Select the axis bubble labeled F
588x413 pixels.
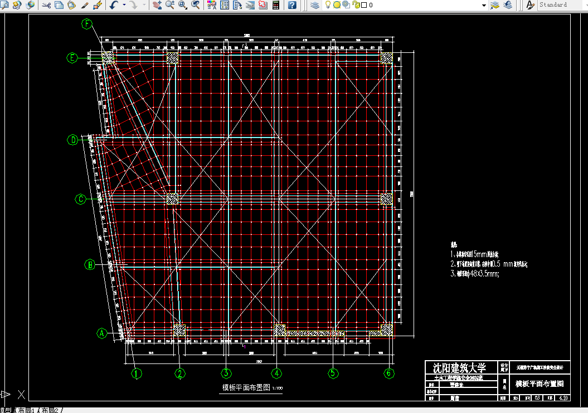(87, 24)
